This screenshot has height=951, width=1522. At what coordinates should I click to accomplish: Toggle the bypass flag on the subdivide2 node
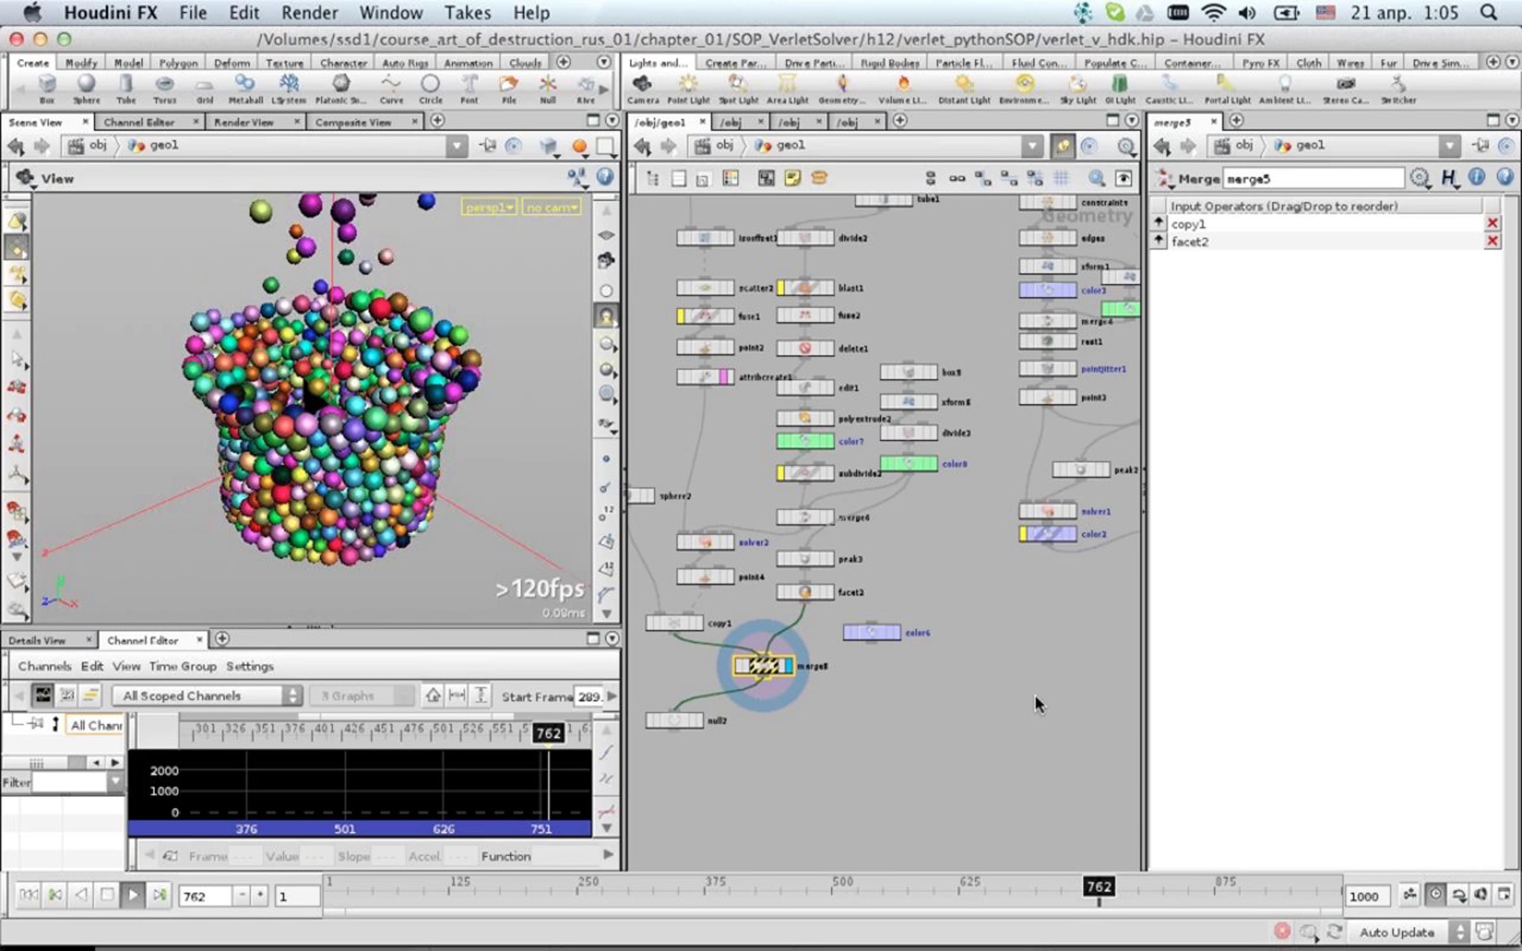pyautogui.click(x=781, y=473)
